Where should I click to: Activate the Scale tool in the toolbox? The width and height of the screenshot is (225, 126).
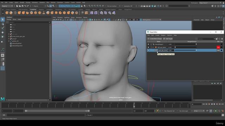[x=2, y=42]
